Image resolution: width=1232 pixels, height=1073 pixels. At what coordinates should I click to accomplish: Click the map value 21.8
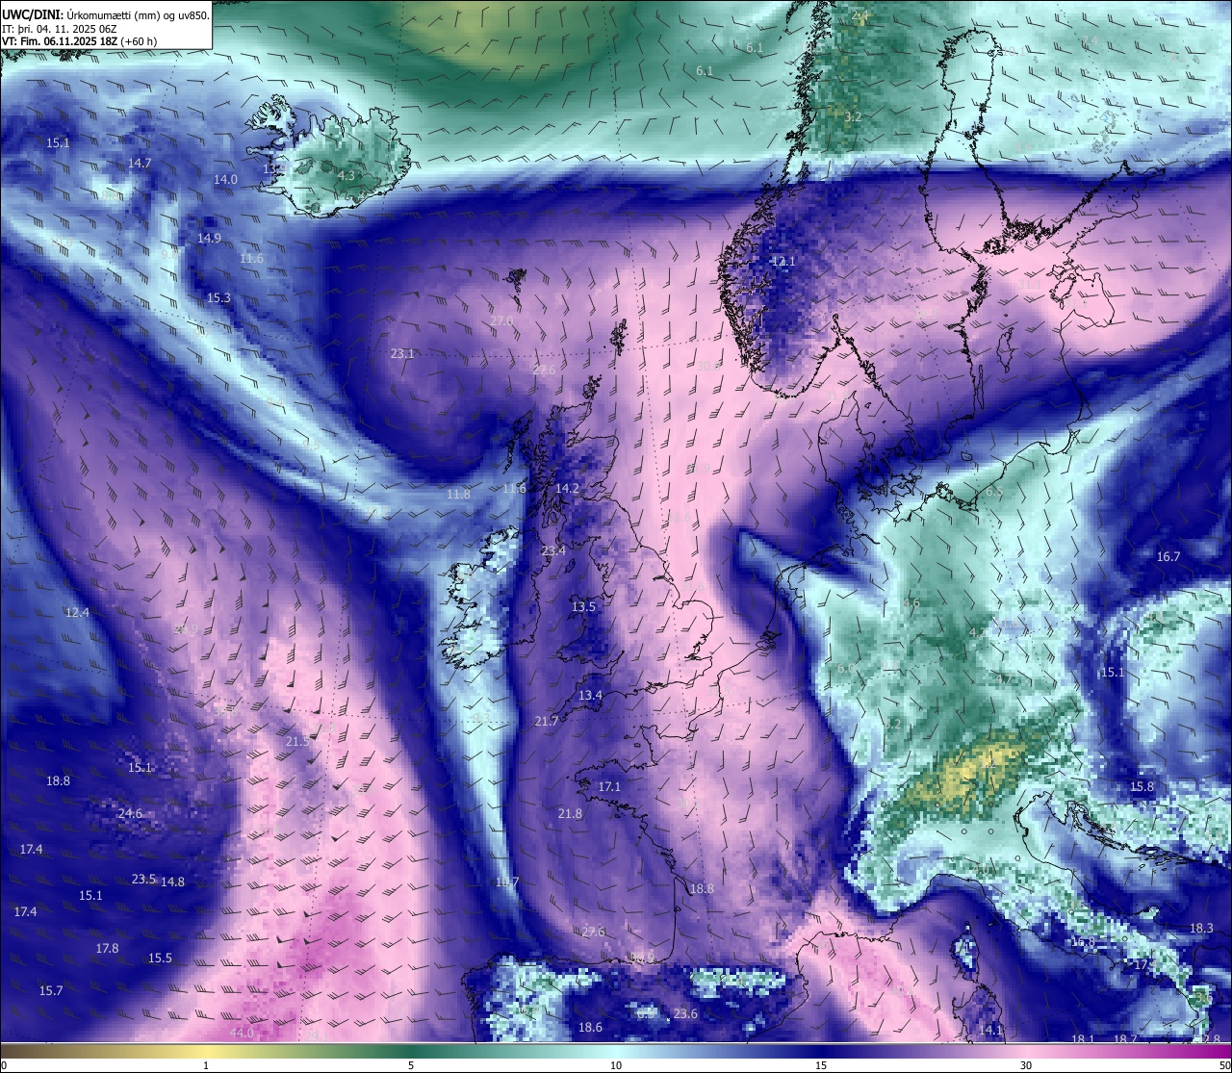[570, 813]
